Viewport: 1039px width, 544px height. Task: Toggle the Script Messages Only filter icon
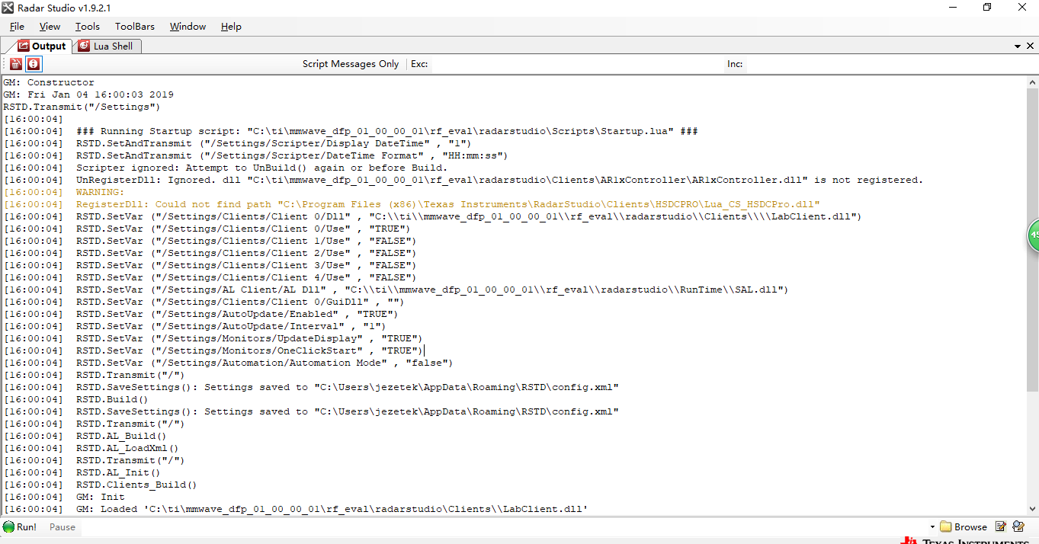(x=34, y=64)
